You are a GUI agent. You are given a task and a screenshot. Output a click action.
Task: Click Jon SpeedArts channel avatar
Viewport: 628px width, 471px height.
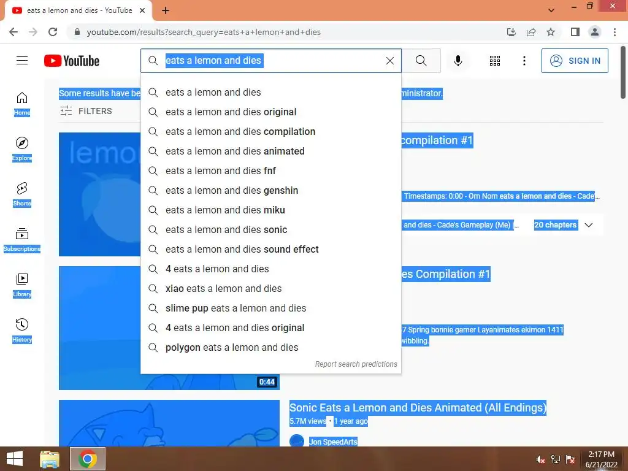pyautogui.click(x=297, y=441)
